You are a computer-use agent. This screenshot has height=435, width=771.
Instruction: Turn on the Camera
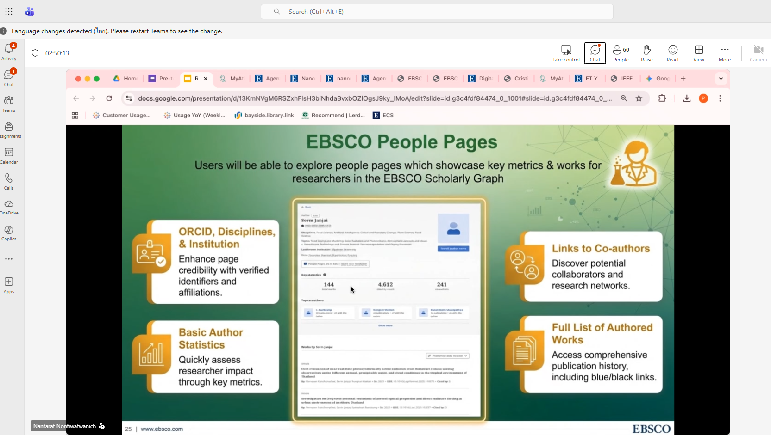pos(758,53)
